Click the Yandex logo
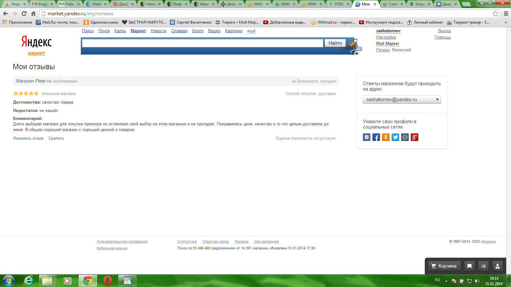 36,42
